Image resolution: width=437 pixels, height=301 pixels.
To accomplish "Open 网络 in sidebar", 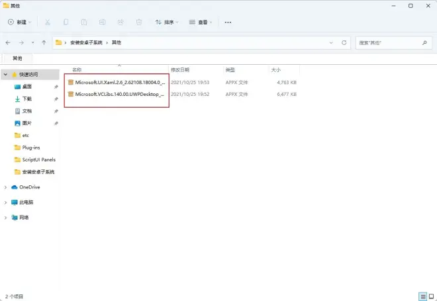I will 24,218.
